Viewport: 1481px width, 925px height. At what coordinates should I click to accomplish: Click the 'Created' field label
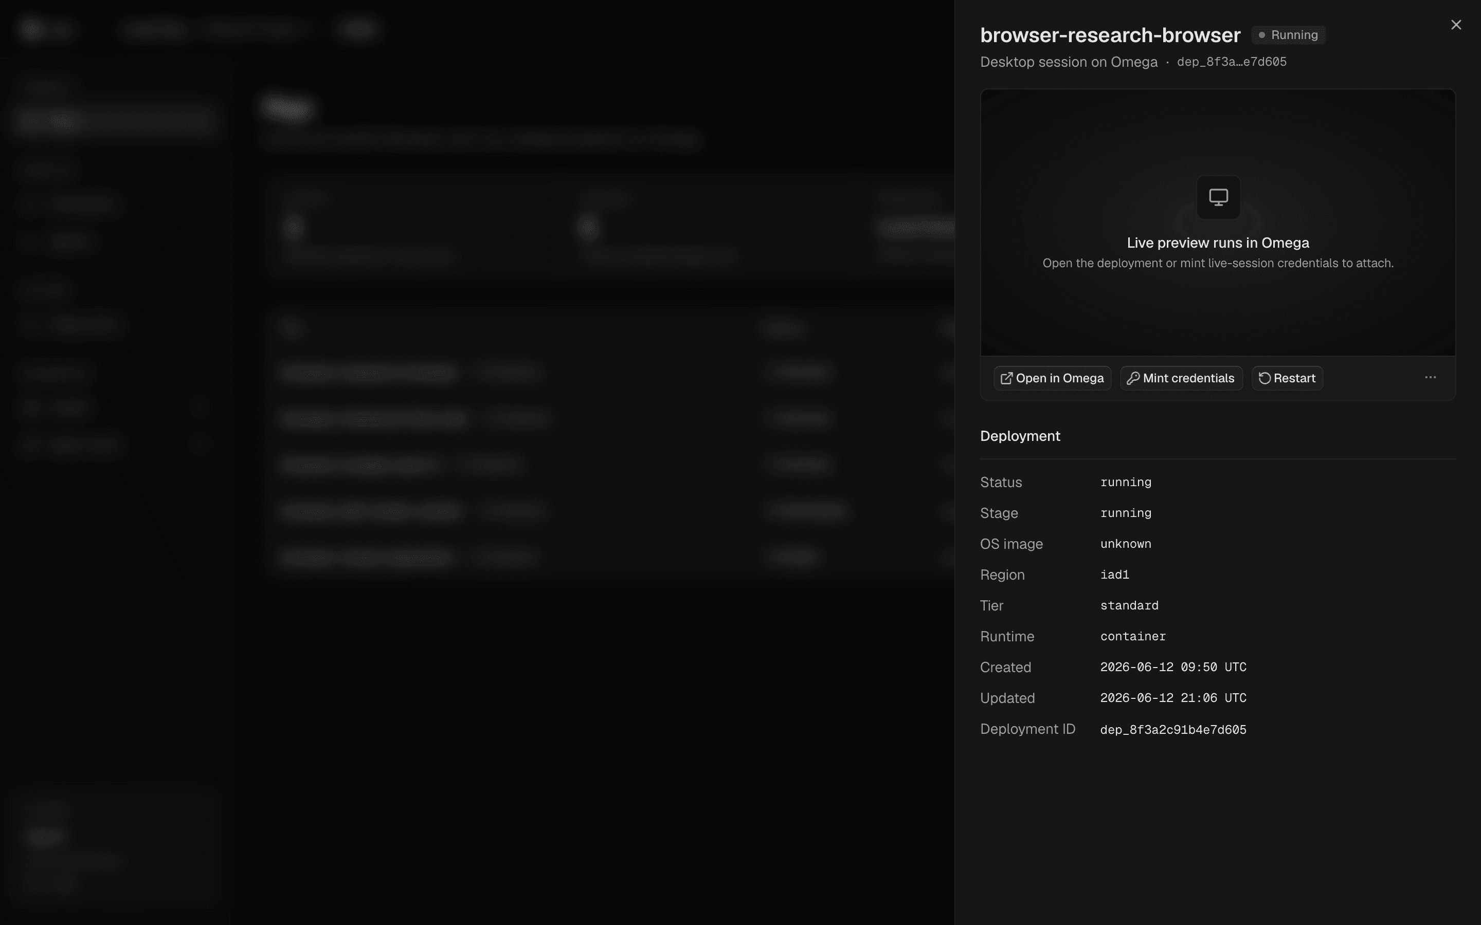coord(1005,667)
